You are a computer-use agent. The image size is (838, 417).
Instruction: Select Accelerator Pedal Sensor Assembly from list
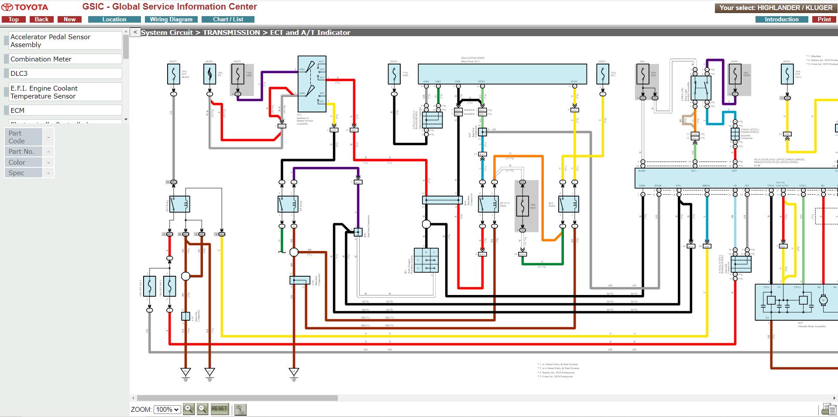65,41
